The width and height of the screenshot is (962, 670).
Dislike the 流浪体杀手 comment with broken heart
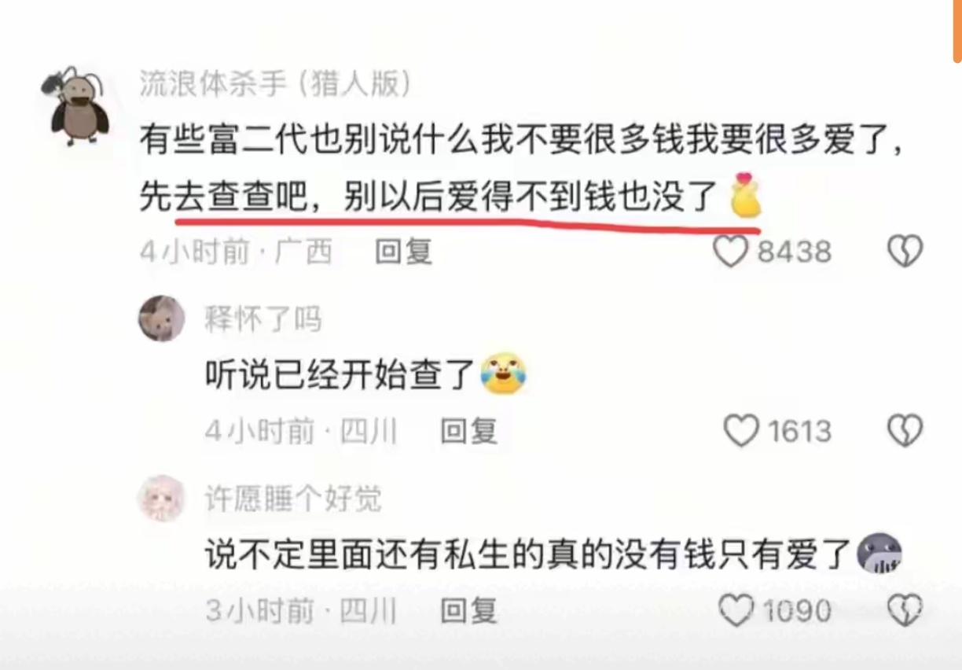tap(905, 252)
